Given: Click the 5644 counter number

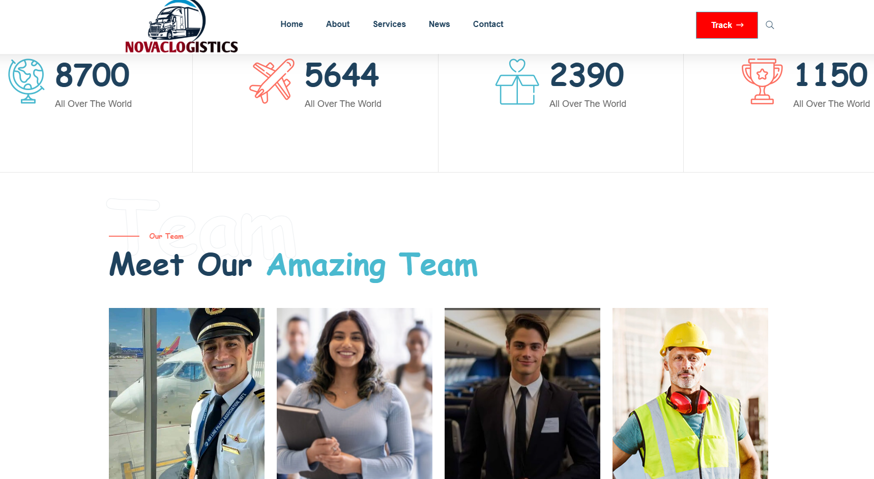Looking at the screenshot, I should click(342, 75).
